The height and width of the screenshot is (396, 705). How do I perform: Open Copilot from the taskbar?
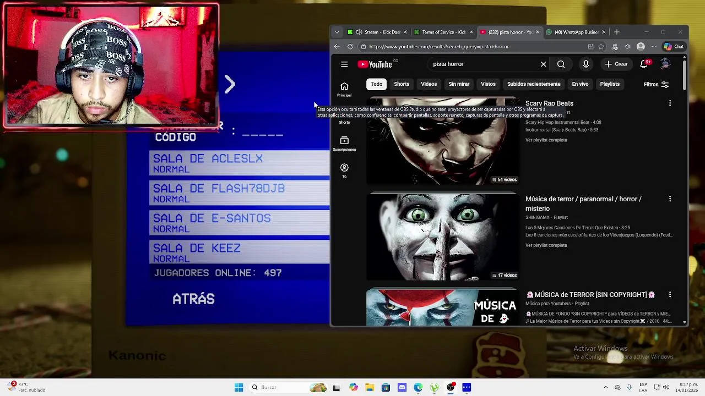pos(353,387)
